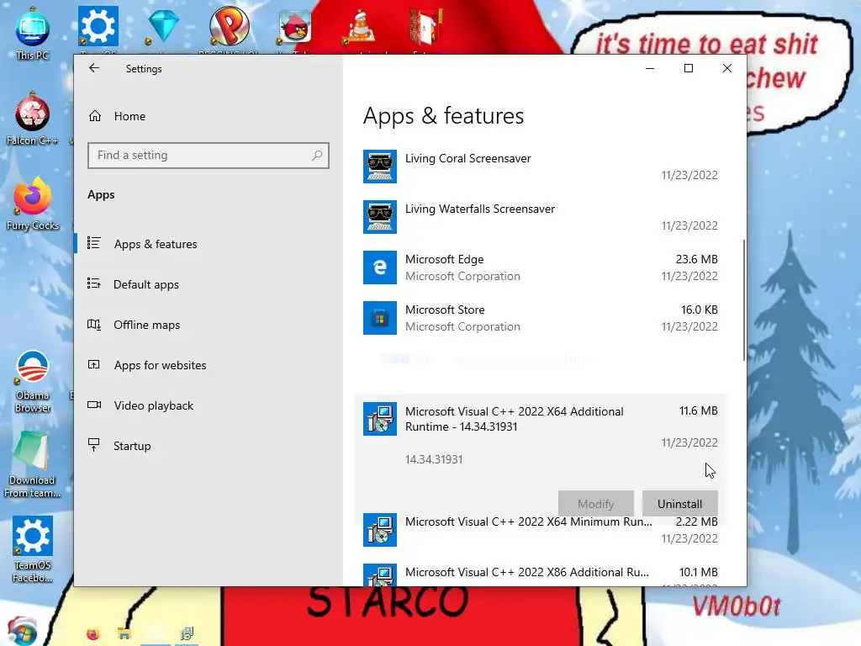Open 'Apps for websites' page

coord(160,365)
